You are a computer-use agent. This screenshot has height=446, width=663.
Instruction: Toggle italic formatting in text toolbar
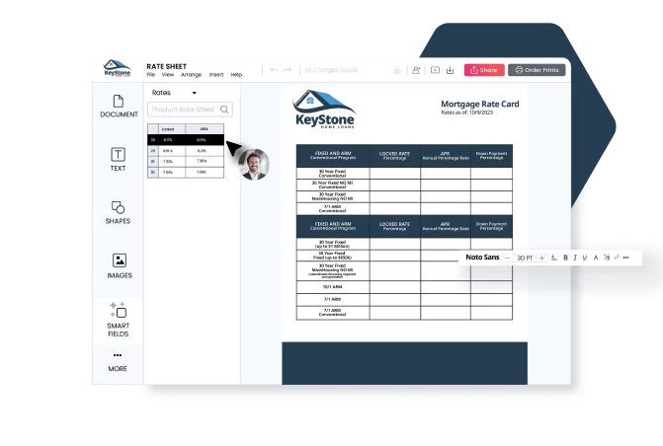pyautogui.click(x=575, y=258)
